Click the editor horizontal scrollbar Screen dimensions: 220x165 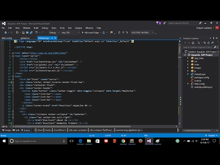72,126
